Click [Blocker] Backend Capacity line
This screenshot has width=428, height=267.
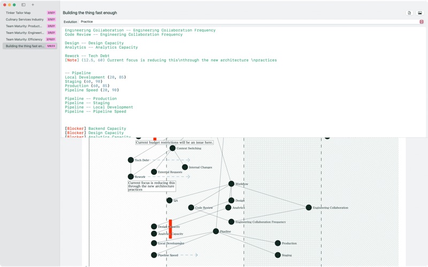tap(95, 129)
